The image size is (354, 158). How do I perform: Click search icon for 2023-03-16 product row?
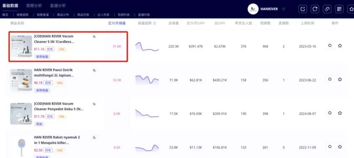[330, 45]
